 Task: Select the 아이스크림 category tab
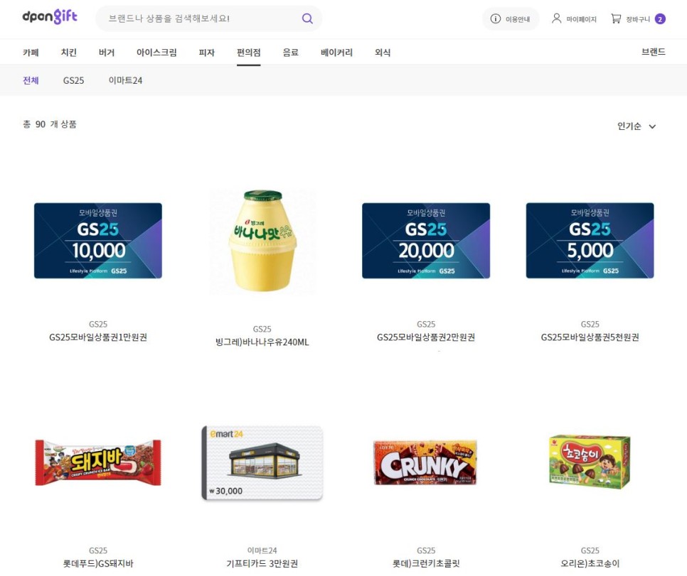(156, 53)
